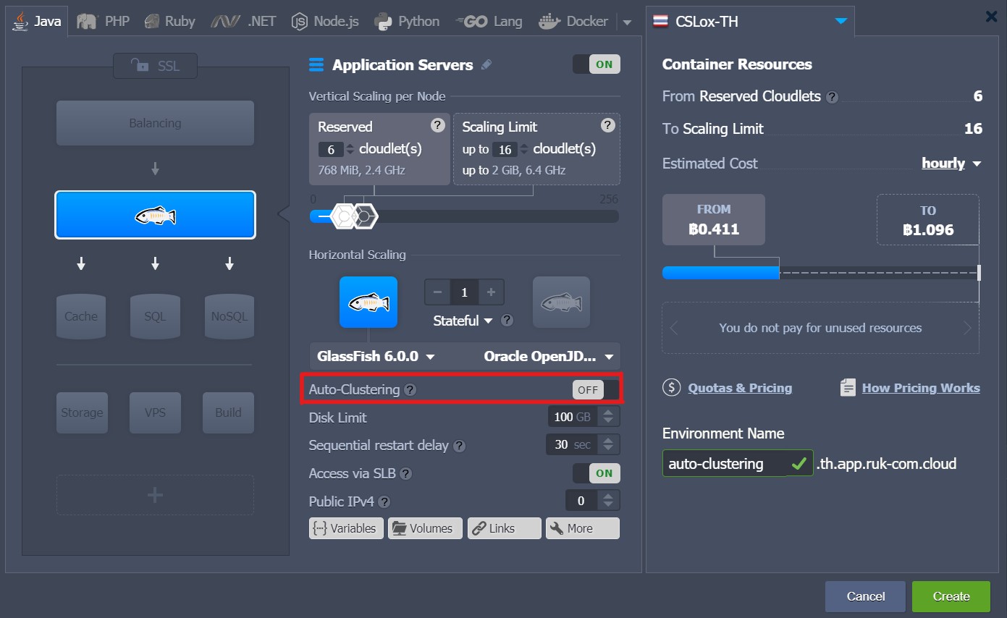Click the scaling limit slider handle

[366, 216]
